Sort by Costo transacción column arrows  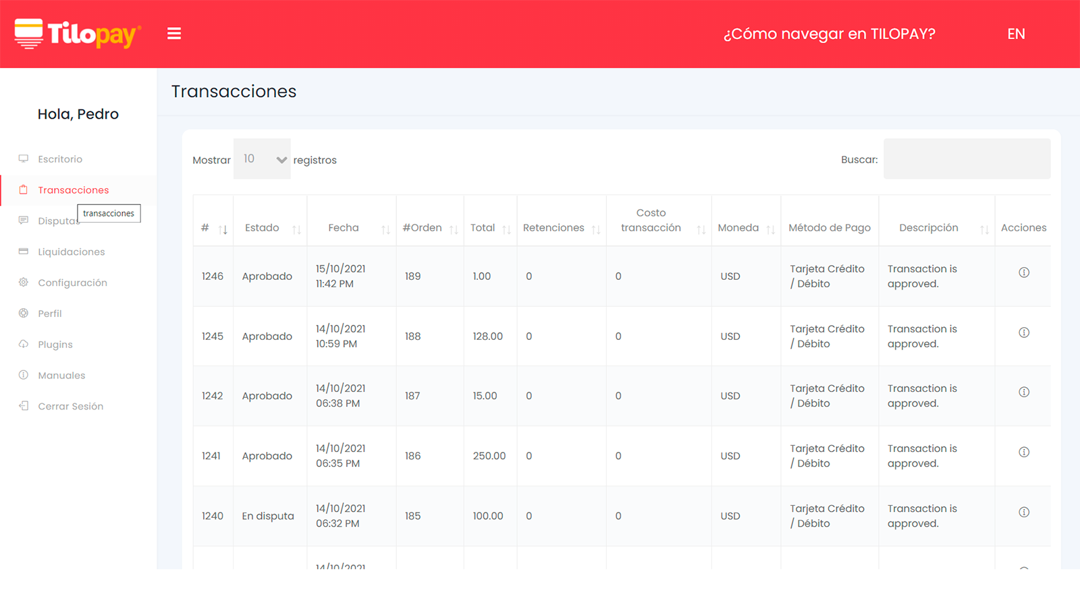[701, 230]
